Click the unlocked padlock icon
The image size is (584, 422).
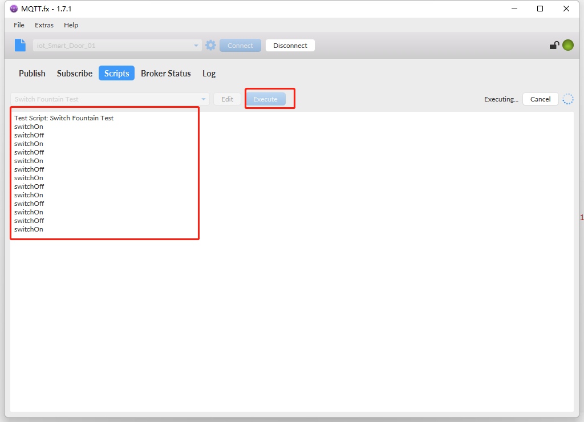coord(554,46)
